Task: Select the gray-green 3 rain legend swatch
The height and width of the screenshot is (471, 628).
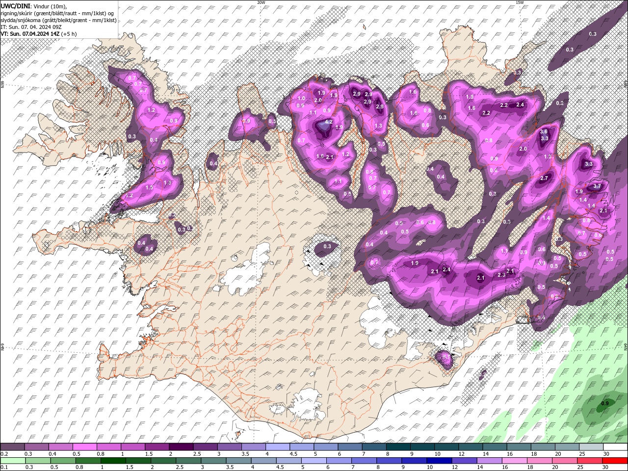Action: pos(213,460)
